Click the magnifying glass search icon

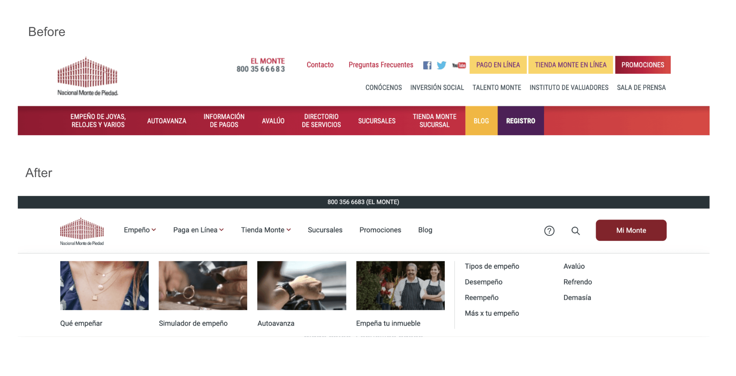pyautogui.click(x=575, y=231)
